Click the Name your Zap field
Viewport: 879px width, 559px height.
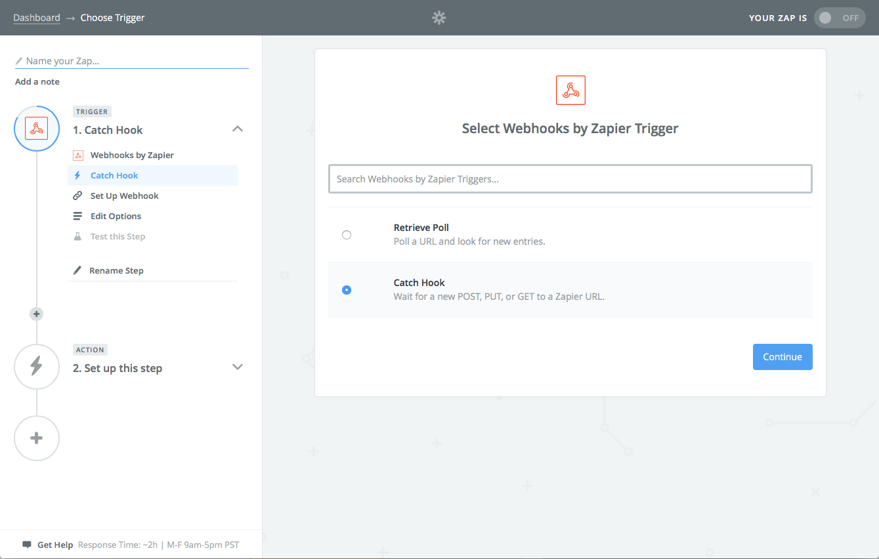click(131, 61)
